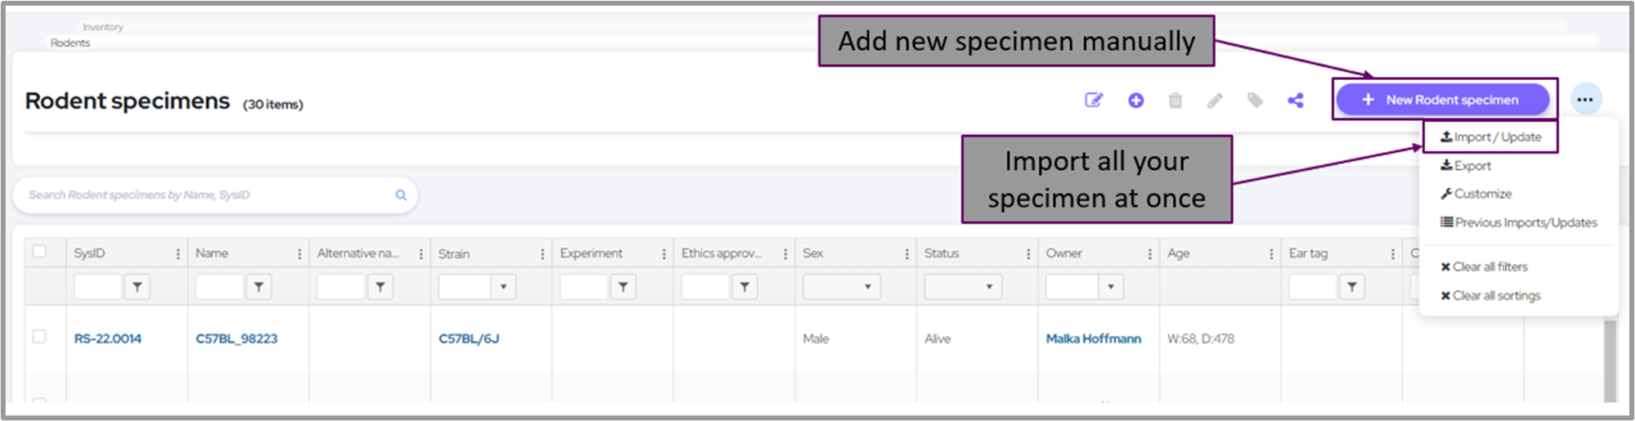Click the search magnifier icon
The width and height of the screenshot is (1635, 421).
click(x=401, y=195)
